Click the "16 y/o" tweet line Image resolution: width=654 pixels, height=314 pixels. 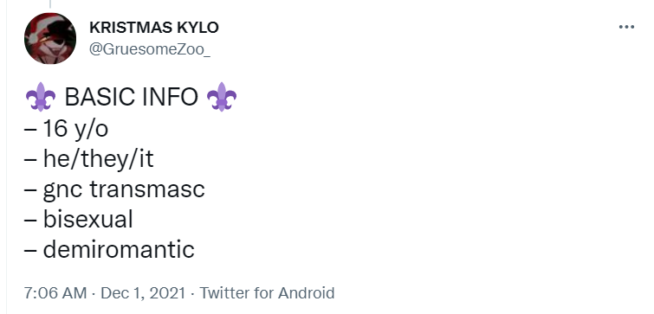[67, 128]
